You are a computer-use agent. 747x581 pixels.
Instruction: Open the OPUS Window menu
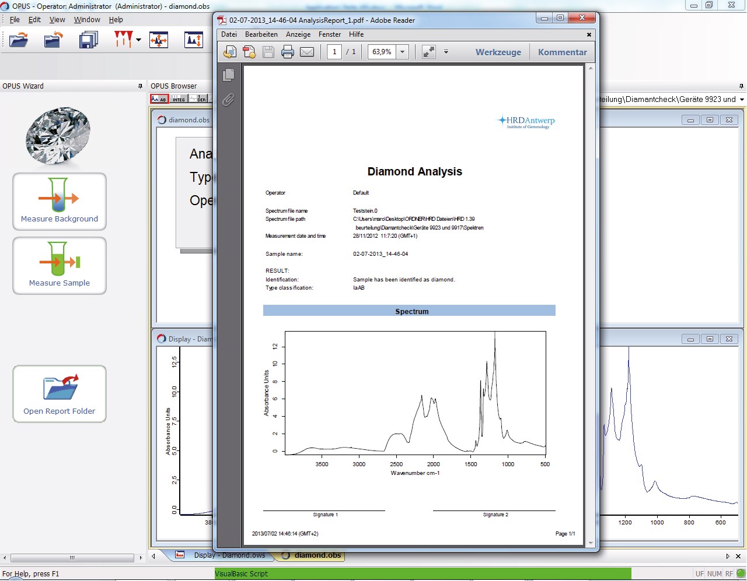(x=87, y=19)
